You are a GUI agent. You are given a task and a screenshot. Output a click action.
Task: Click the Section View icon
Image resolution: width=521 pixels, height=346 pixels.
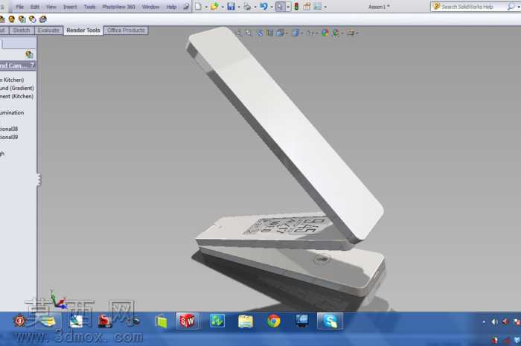click(x=269, y=33)
